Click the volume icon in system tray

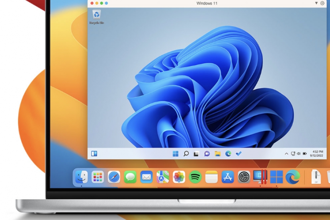(x=299, y=154)
